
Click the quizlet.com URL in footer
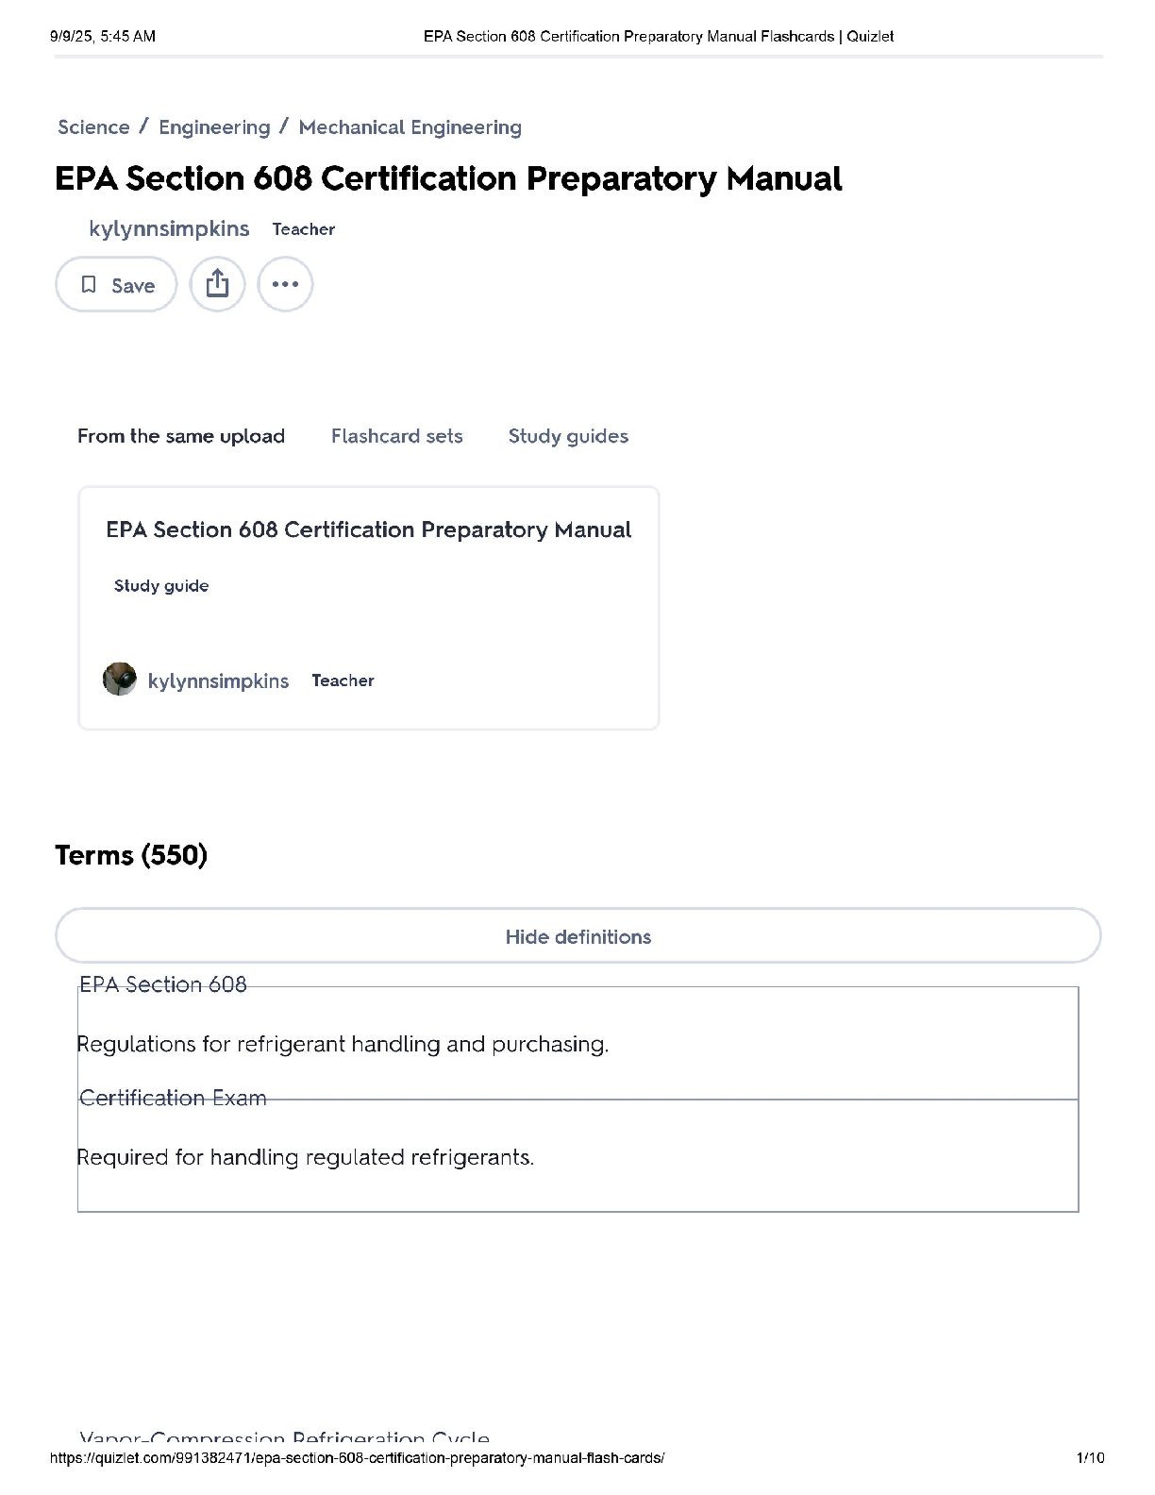[x=357, y=1458]
